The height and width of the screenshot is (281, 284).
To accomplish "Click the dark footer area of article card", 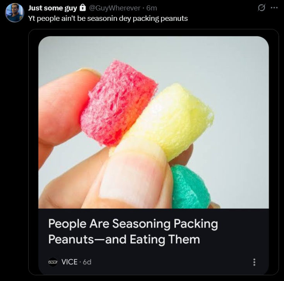I will pyautogui.click(x=154, y=242).
